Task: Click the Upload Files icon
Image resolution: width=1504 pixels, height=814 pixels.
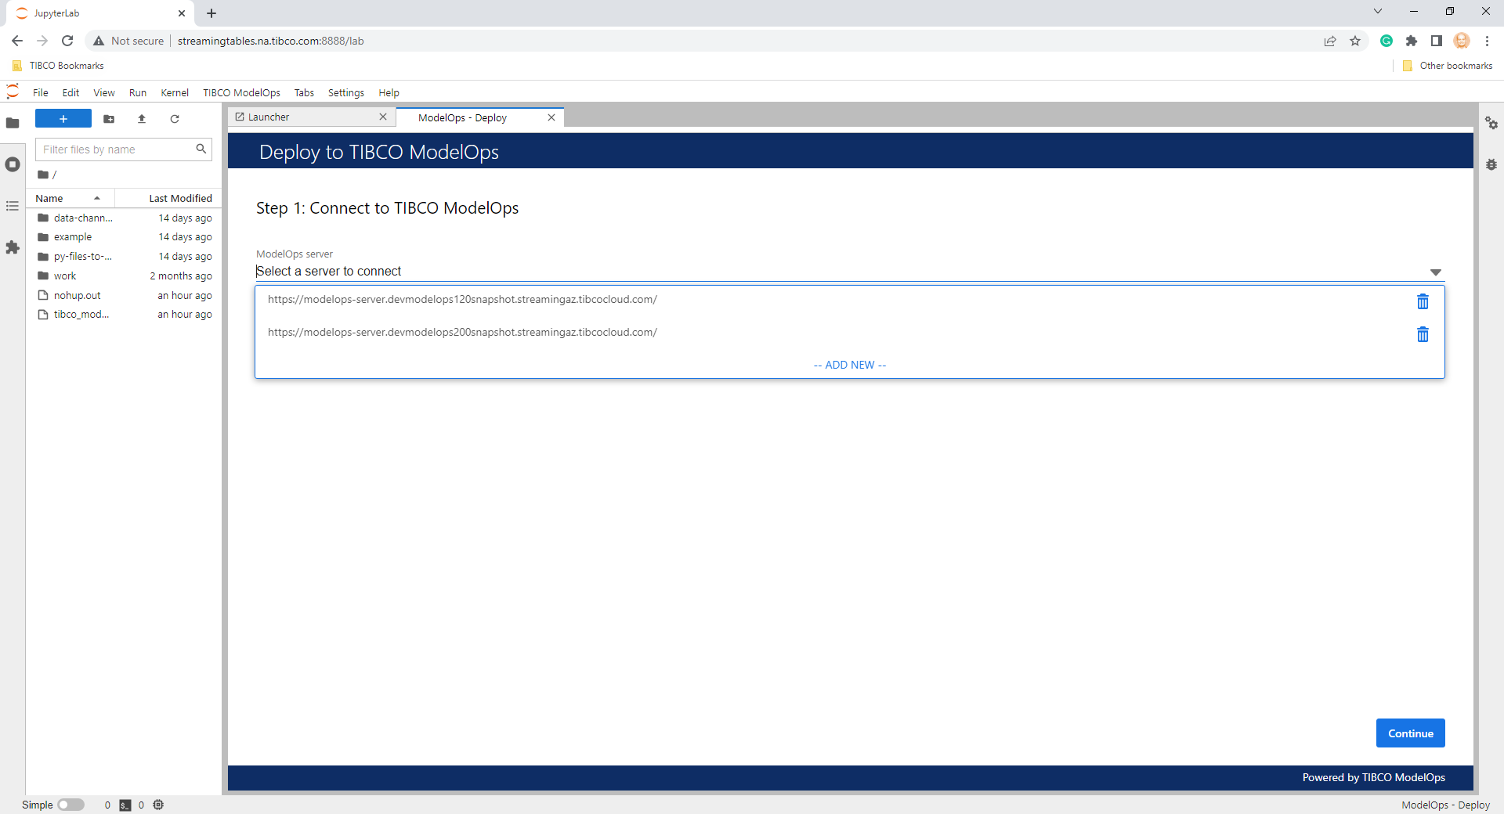Action: click(142, 119)
